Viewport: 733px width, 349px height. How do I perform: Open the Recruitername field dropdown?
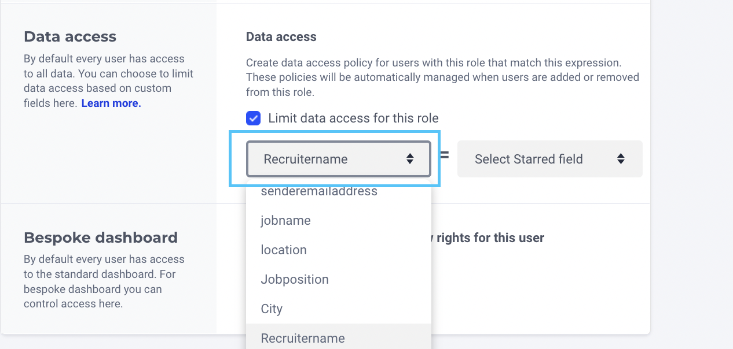330,159
